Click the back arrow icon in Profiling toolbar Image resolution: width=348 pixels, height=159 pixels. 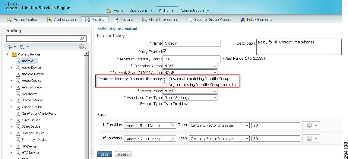click(10, 47)
